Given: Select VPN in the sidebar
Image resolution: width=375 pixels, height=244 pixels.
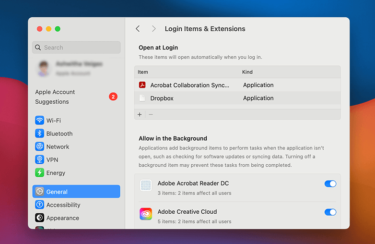Looking at the screenshot, I should (x=76, y=160).
